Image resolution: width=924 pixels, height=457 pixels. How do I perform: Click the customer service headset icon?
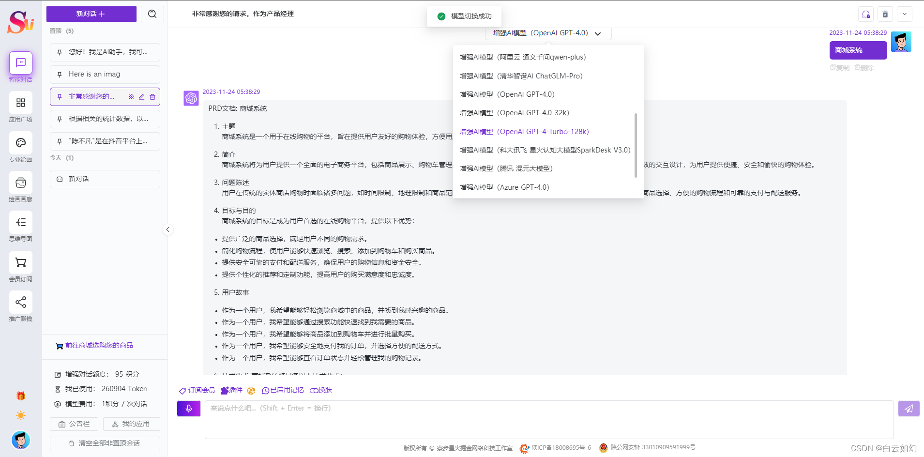866,14
